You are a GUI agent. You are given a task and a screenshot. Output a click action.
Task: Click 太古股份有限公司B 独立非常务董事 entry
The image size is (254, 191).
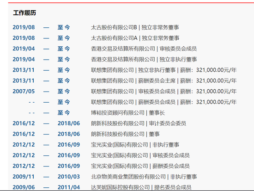pyautogui.click(x=135, y=27)
